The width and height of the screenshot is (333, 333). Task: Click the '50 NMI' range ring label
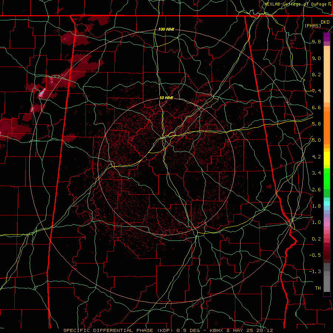pos(166,98)
